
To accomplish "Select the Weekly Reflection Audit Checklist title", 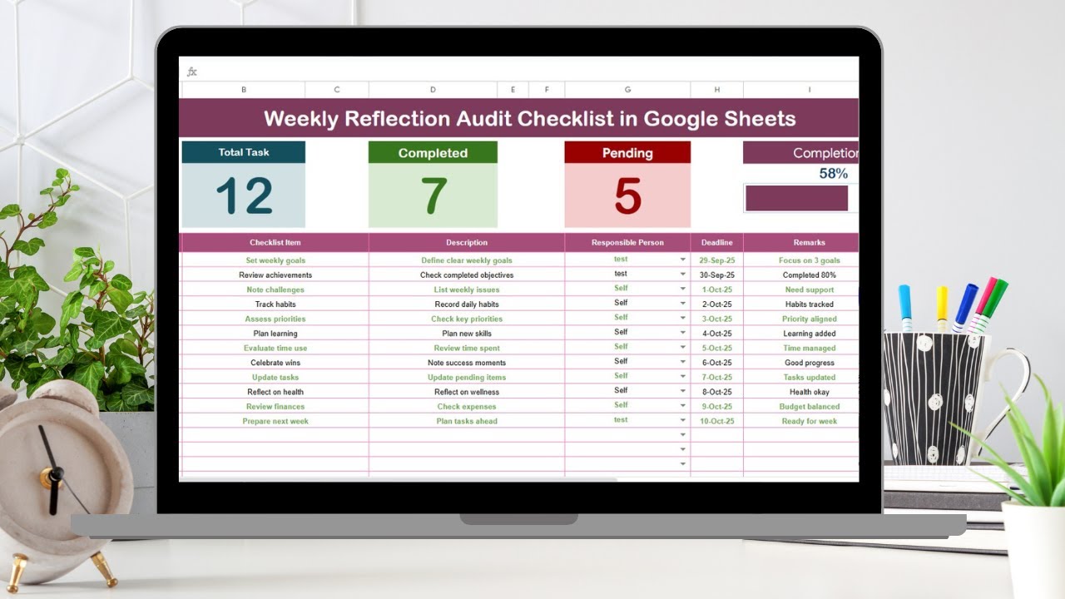I will click(x=529, y=118).
